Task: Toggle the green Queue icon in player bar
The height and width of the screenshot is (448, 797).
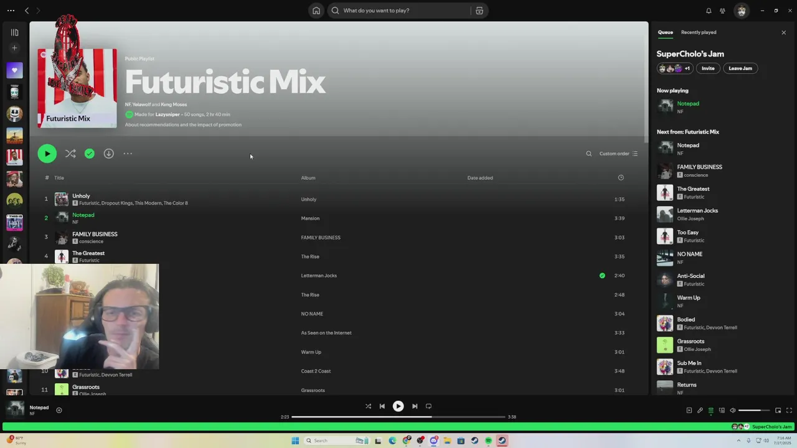Action: pos(711,411)
